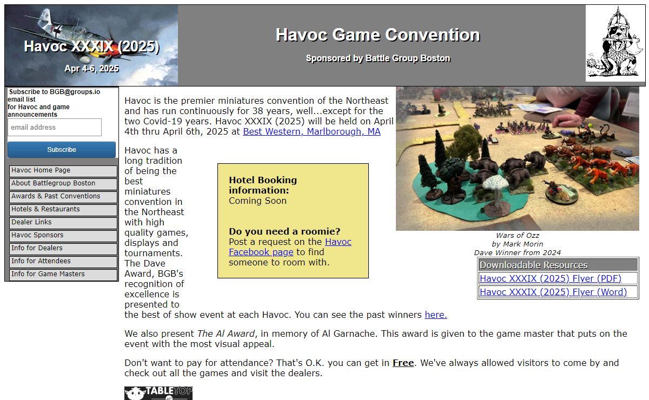Click the Battle Group Boston mascot logo
Image resolution: width=649 pixels, height=400 pixels.
click(615, 44)
